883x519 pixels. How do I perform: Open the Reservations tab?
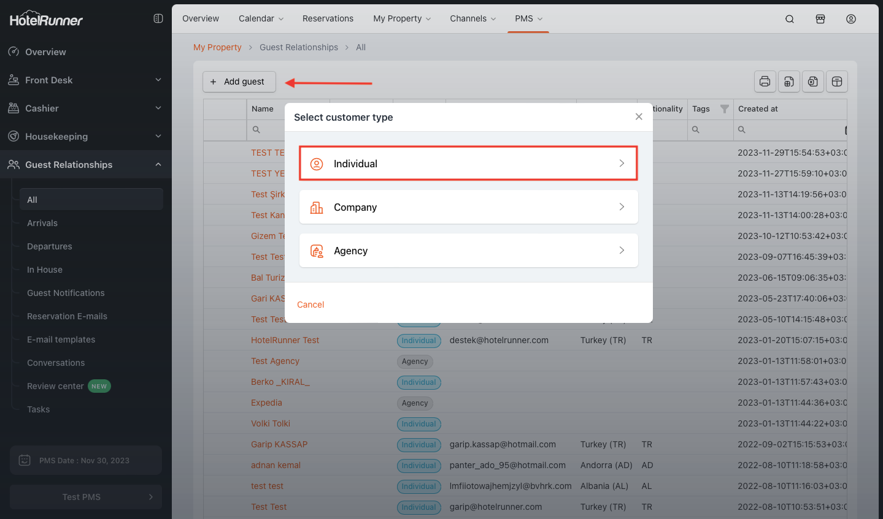click(x=328, y=18)
